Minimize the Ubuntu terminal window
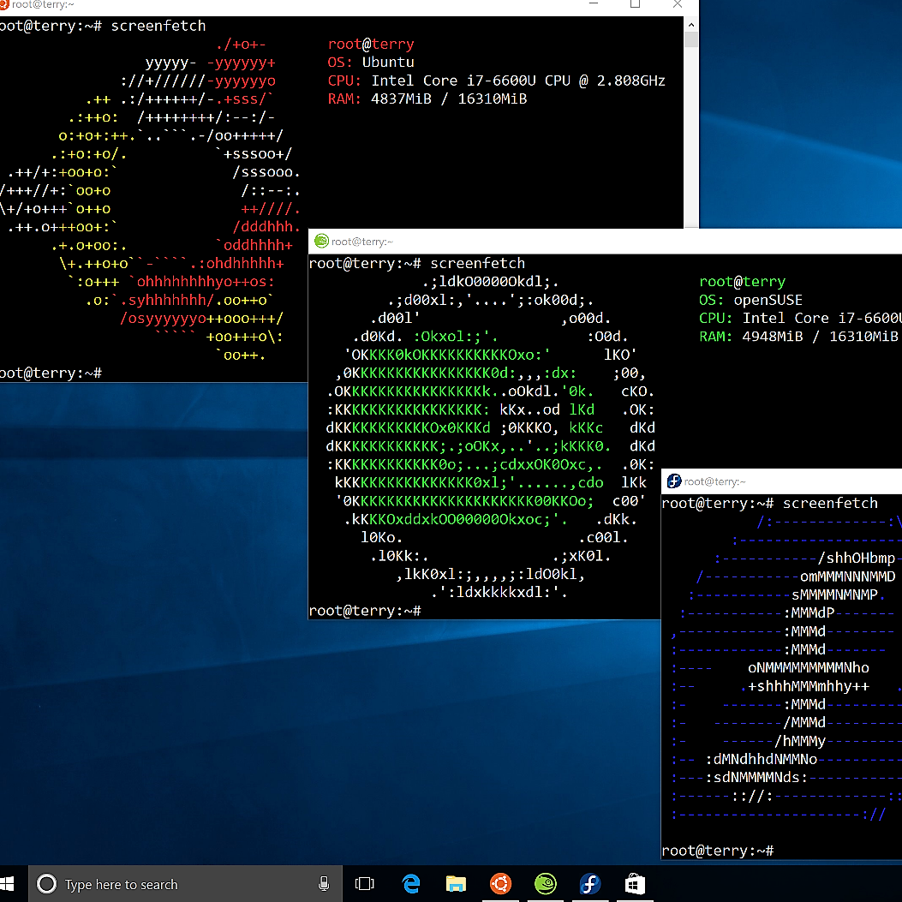Viewport: 902px width, 902px height. pos(594,4)
